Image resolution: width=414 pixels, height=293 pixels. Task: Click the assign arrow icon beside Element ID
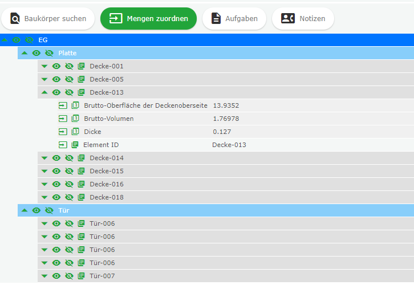63,145
